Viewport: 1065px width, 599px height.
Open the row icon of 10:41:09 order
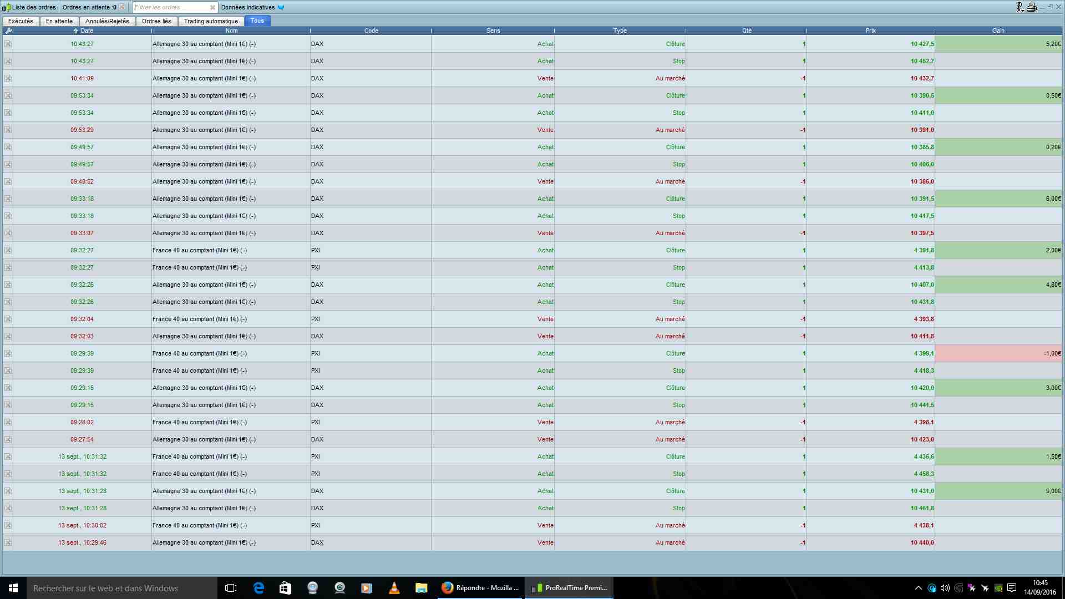click(x=8, y=78)
